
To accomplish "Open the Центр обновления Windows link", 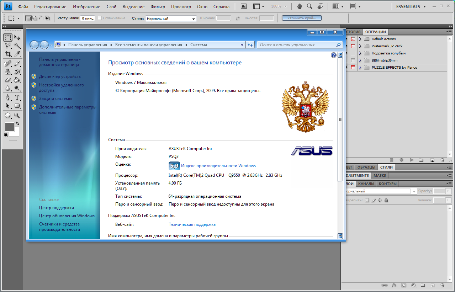I will point(67,216).
